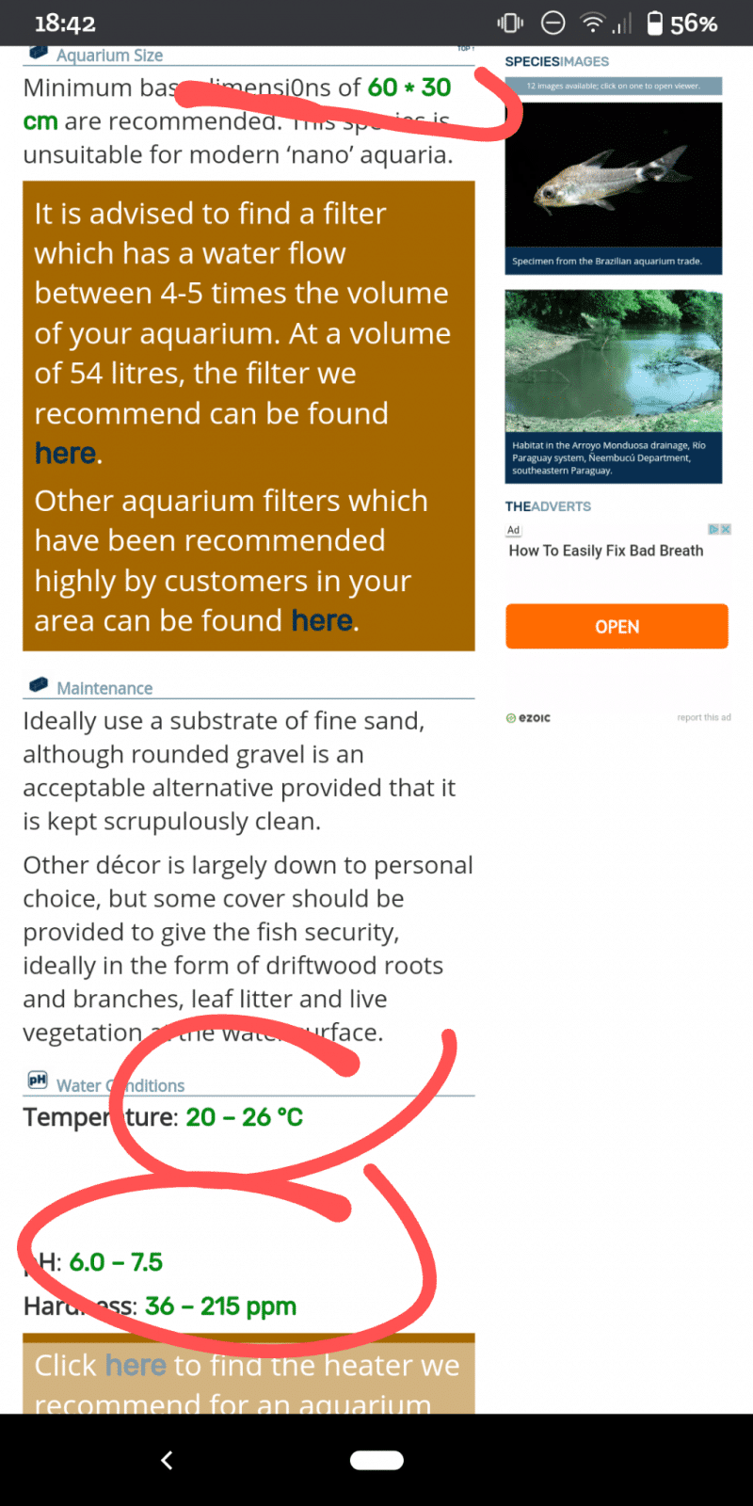The width and height of the screenshot is (753, 1506).
Task: Click 'here' for customer-recommended filters
Action: [322, 620]
